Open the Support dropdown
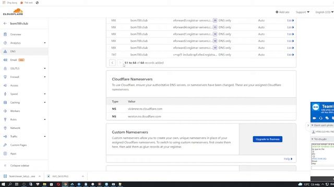Viewport: 334px width, 187px height. tap(303, 12)
